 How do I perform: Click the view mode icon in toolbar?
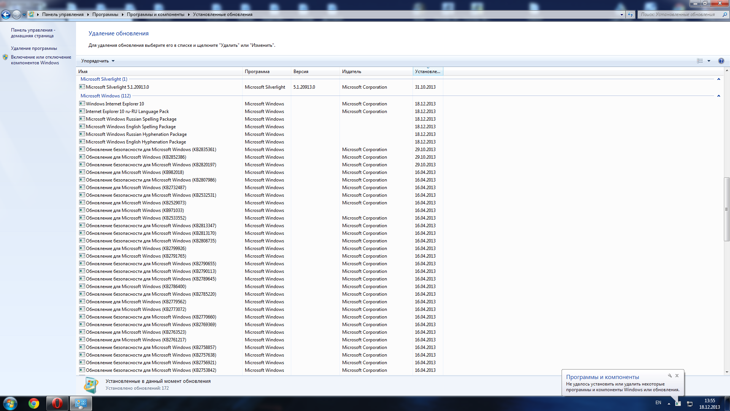click(x=700, y=61)
